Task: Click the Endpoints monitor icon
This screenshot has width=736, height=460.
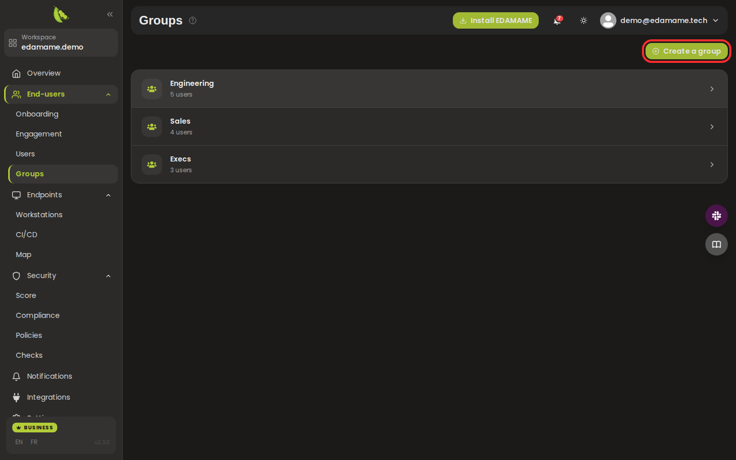Action: coord(16,195)
